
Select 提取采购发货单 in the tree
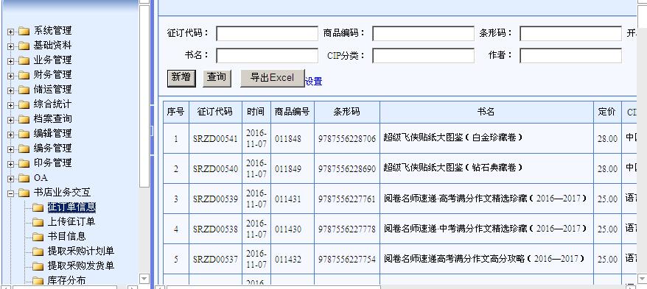coord(81,265)
